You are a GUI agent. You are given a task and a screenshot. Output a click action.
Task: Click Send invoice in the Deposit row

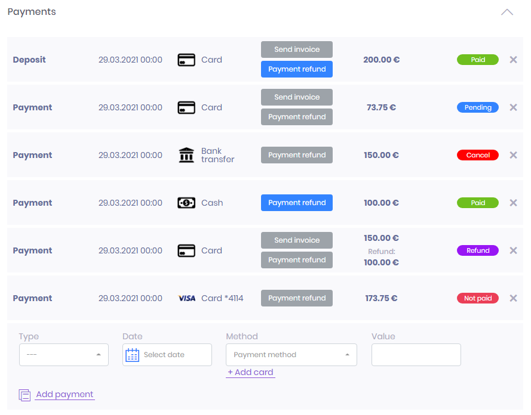[297, 49]
